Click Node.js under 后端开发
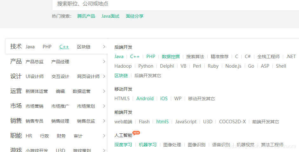The height and width of the screenshot is (152, 299). 233,66
